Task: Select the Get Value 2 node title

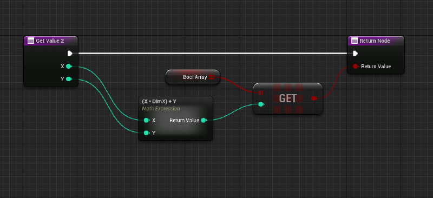Action: (50, 41)
